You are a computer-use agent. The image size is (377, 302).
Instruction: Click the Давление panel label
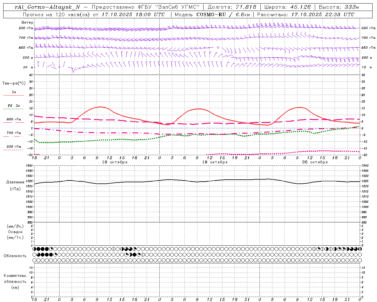tap(15, 182)
